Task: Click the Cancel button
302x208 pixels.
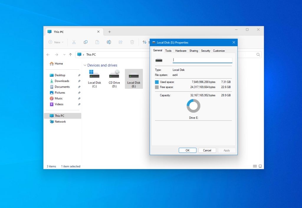Action: point(207,150)
